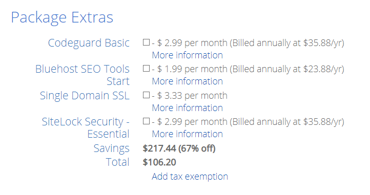
Task: Check the Single Domain SSL option
Action: coord(146,95)
